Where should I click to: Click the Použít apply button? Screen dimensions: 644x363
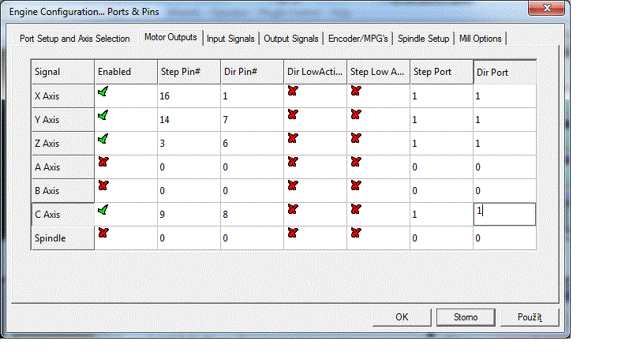[529, 317]
